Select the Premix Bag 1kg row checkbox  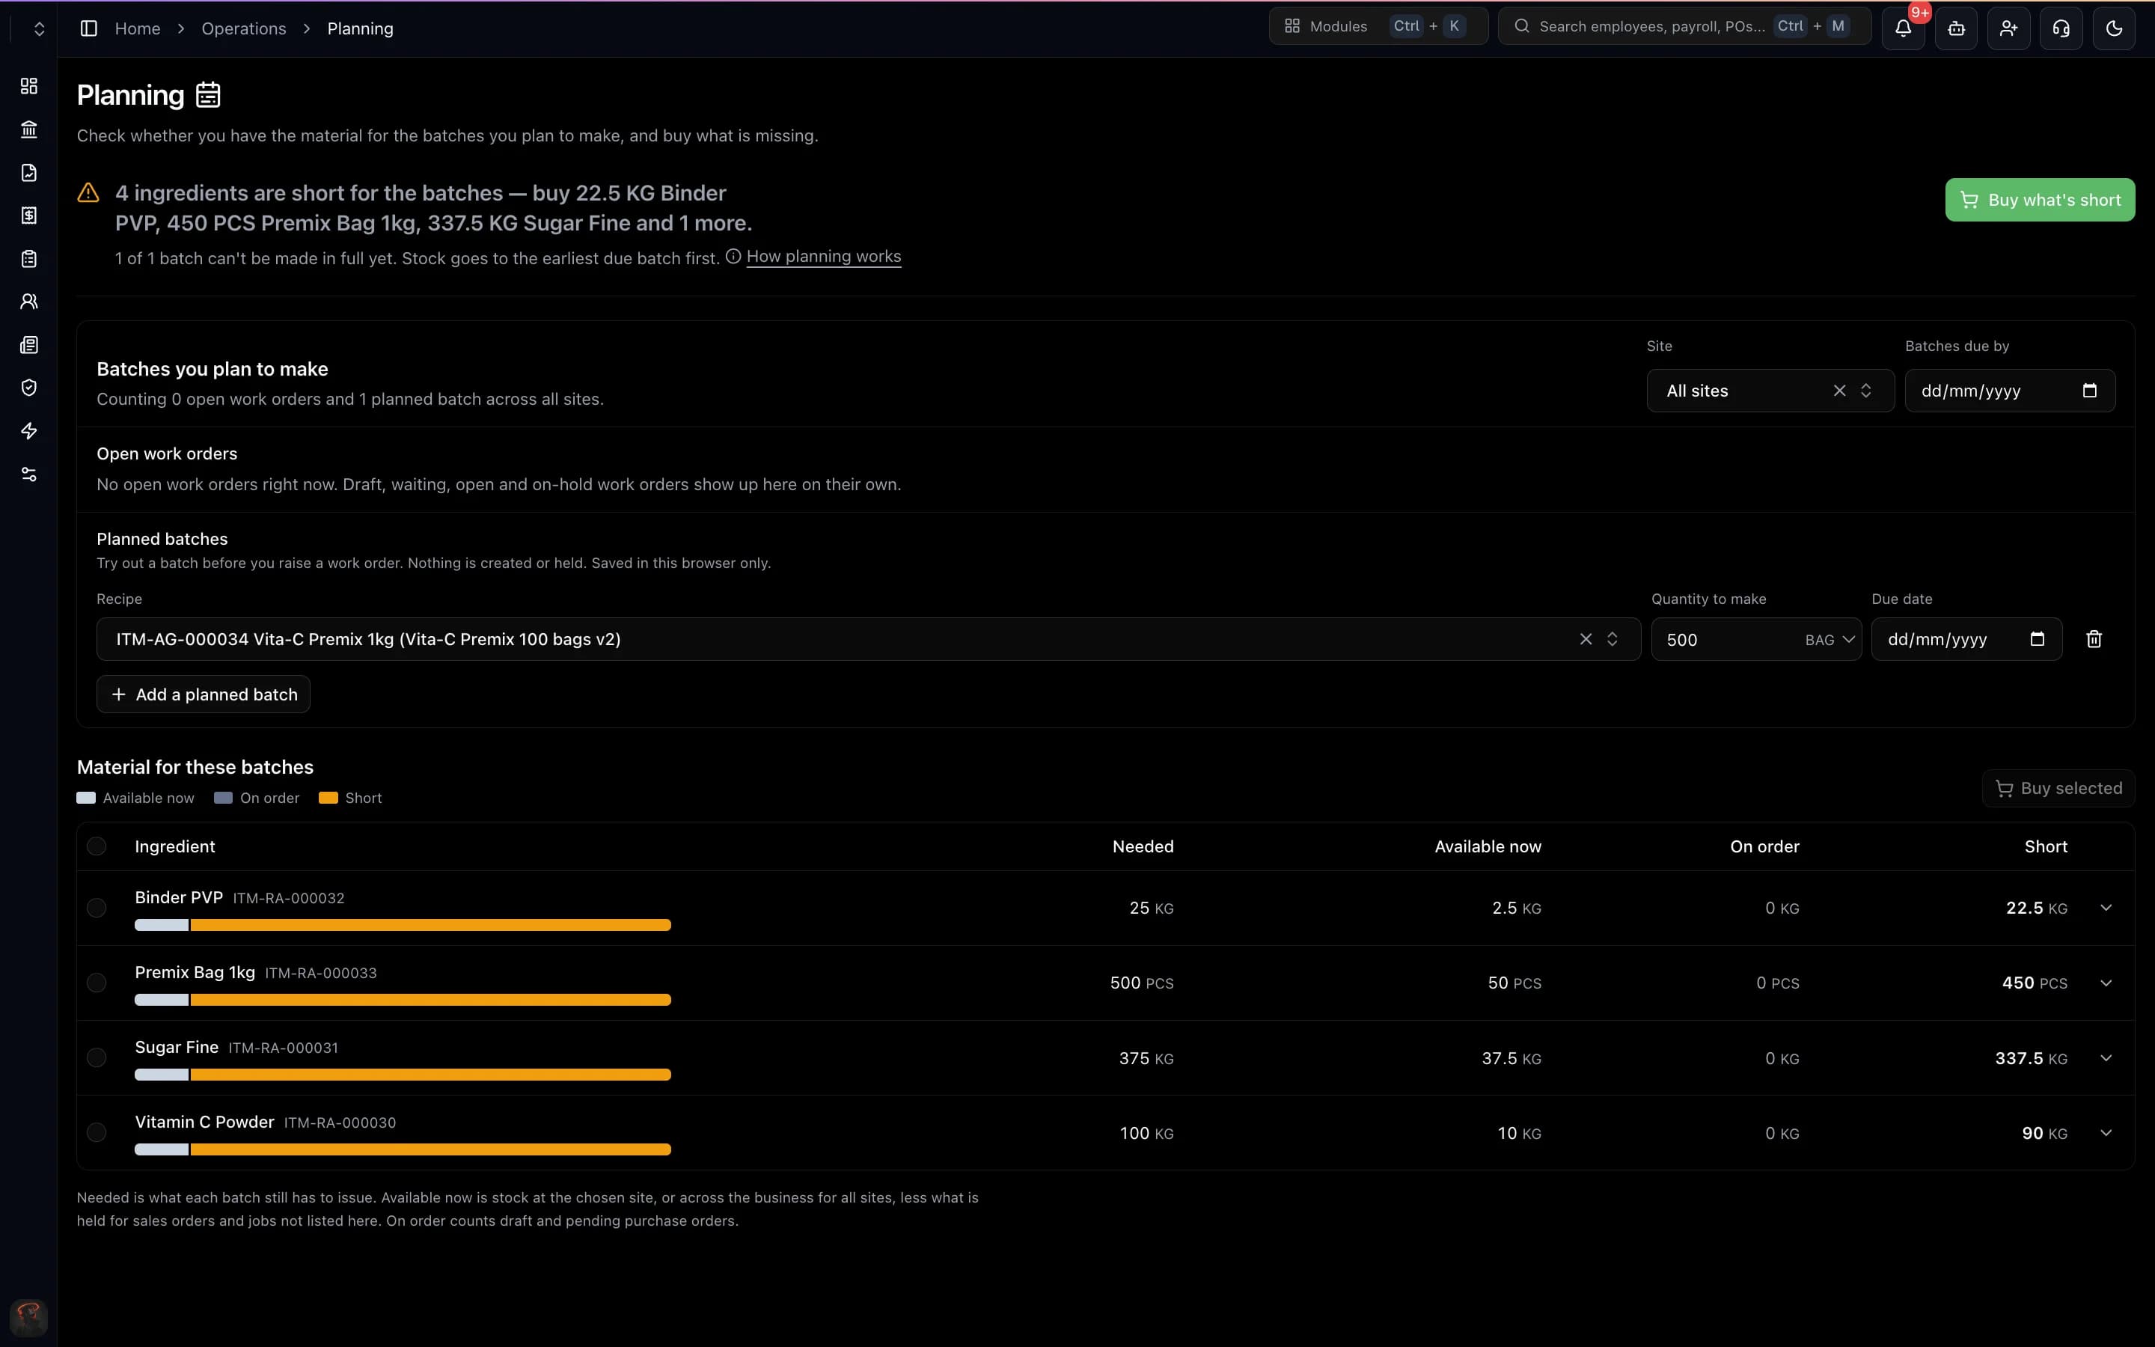point(97,983)
